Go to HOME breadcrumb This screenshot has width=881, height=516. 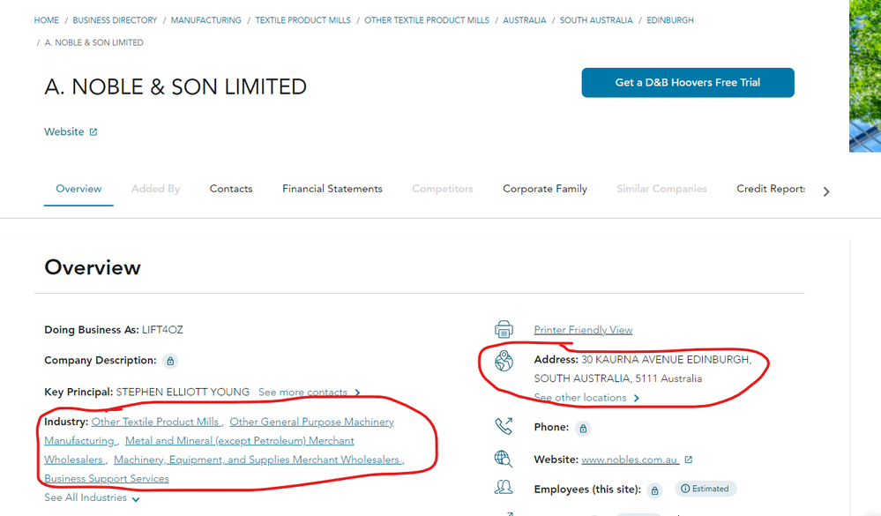(46, 20)
